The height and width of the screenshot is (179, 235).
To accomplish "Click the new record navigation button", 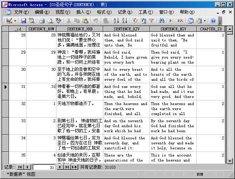I will (75, 167).
